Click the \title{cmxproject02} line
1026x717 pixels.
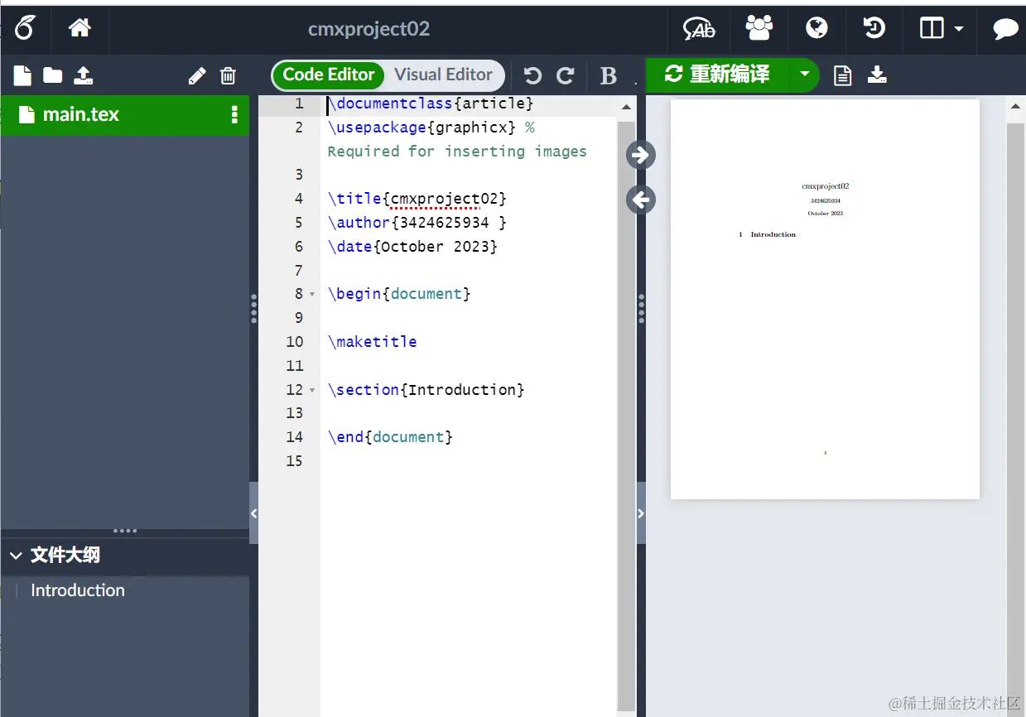tap(417, 199)
